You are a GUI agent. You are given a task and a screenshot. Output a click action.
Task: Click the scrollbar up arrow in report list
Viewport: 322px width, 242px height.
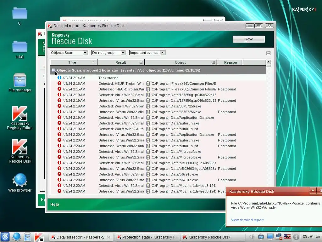point(268,62)
